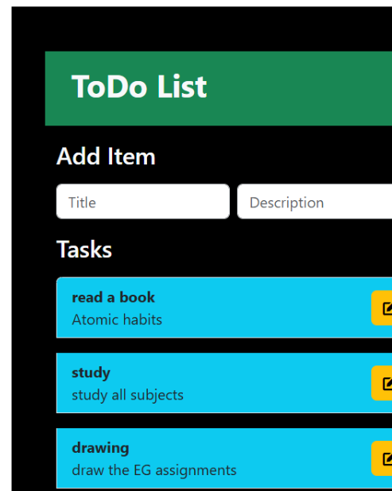Click the Description placeholder text
Screen dimensions: 392x491
(286, 203)
